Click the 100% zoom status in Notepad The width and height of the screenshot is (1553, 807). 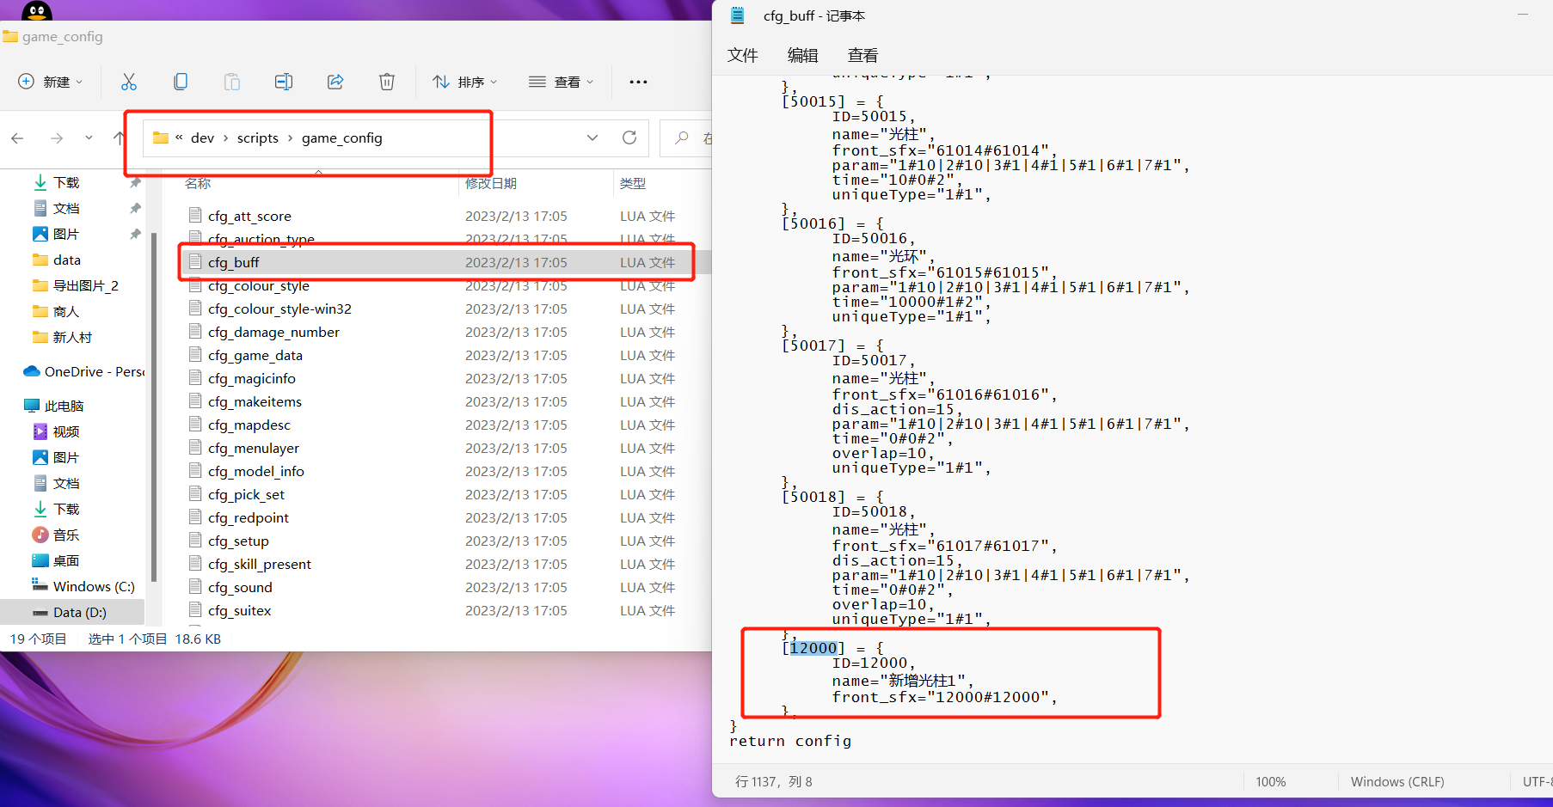[1271, 781]
